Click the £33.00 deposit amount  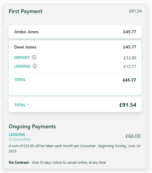tap(130, 58)
